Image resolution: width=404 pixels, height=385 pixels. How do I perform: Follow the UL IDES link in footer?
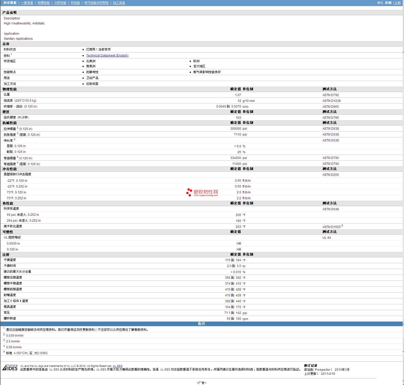[x=118, y=366]
